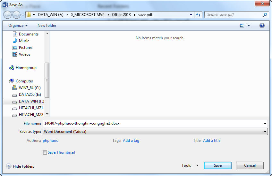272x176 pixels.
Task: Select the Homegroup icon in sidebar
Action: 12,68
